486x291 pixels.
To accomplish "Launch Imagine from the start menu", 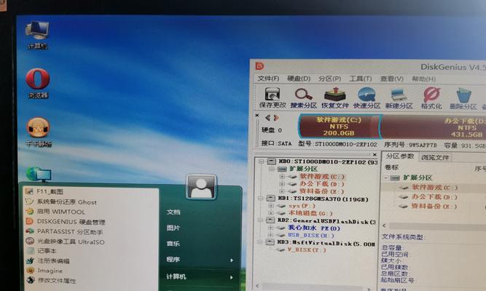I will tap(44, 271).
